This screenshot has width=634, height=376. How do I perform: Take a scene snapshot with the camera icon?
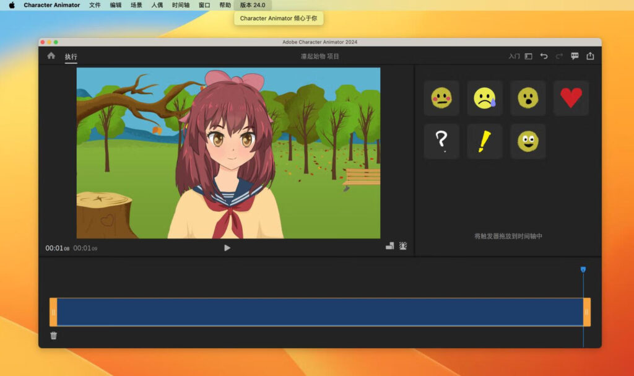coord(390,246)
